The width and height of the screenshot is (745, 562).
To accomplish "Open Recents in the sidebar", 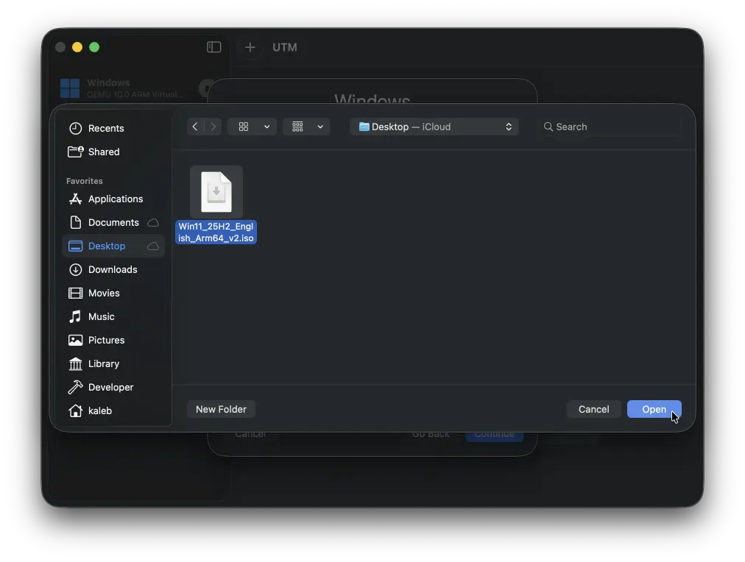I will (x=113, y=128).
